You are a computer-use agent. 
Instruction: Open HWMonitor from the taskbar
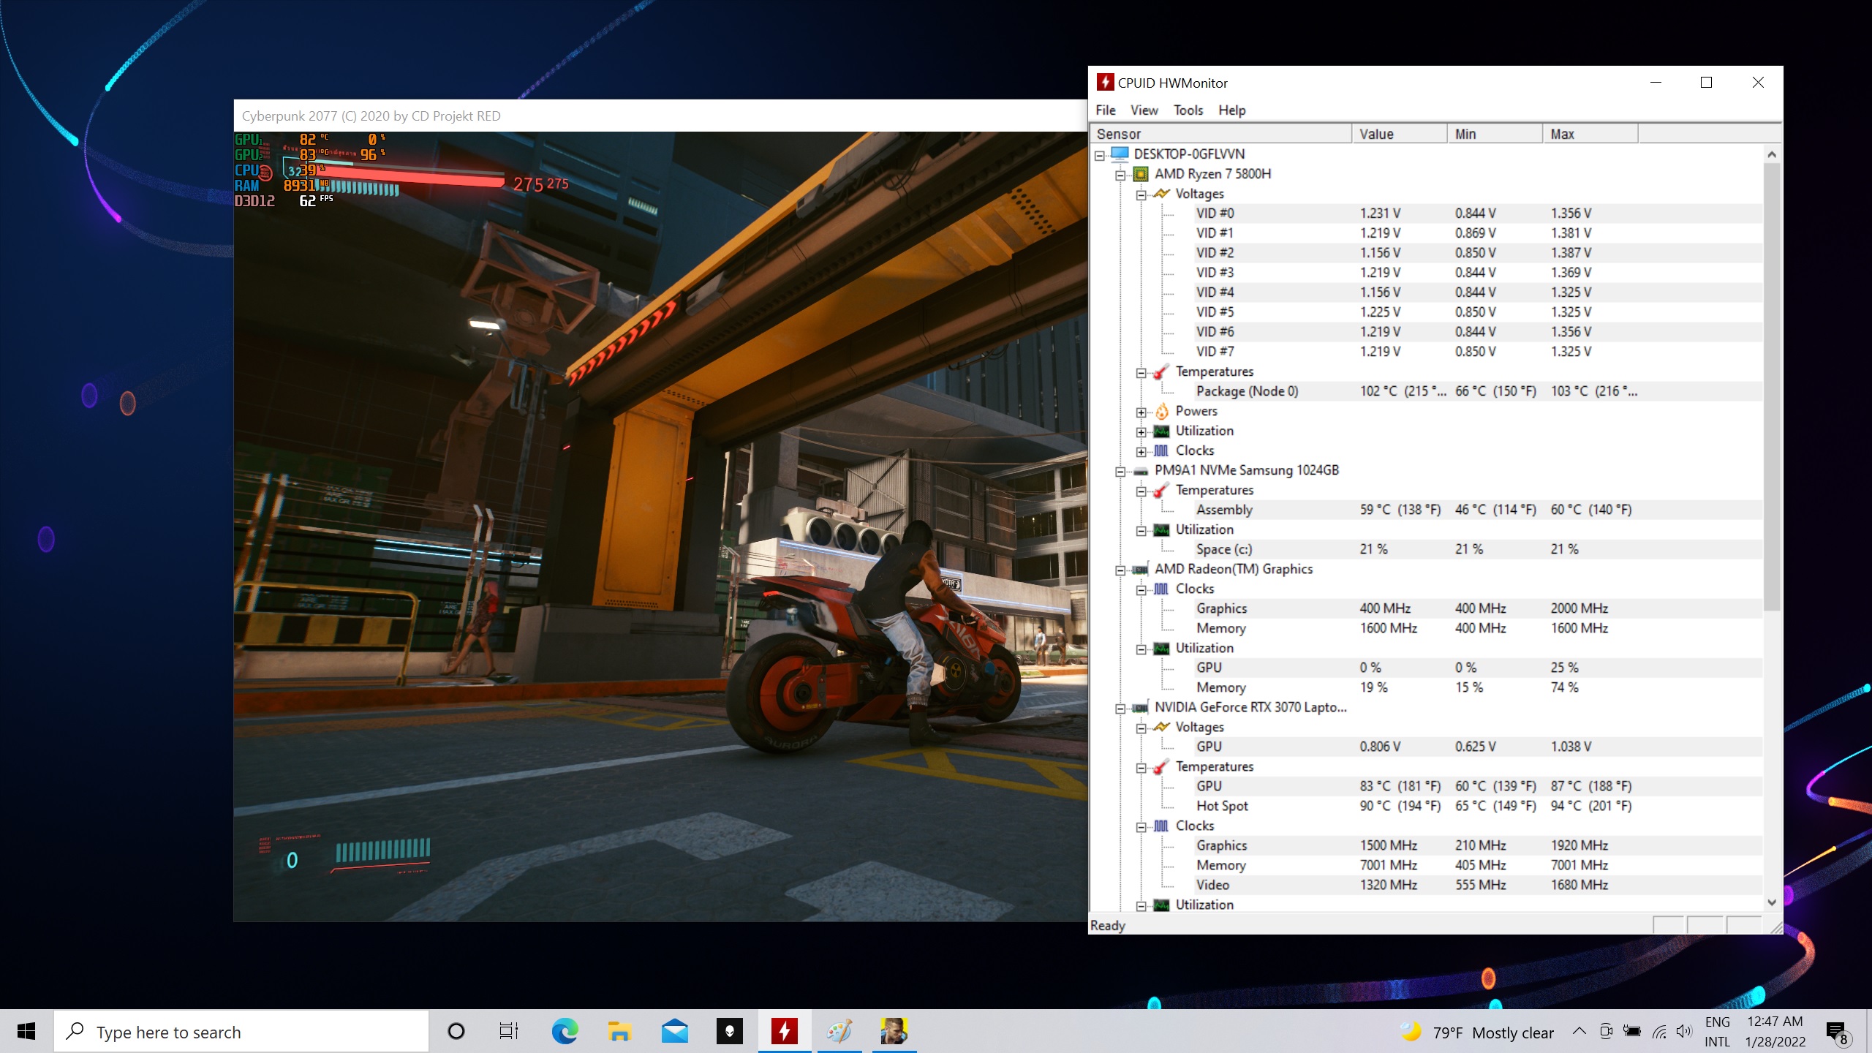[784, 1032]
